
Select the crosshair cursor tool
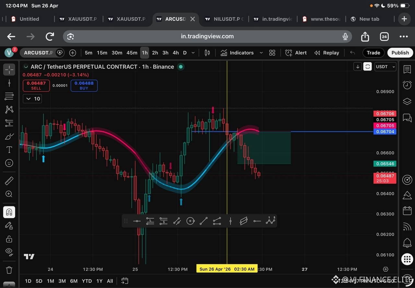pos(9,69)
